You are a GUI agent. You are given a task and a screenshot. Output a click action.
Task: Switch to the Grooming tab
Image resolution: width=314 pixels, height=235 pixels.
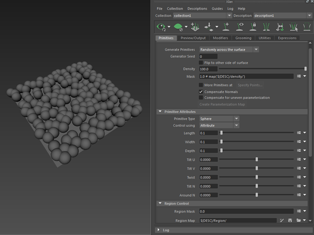[243, 38]
